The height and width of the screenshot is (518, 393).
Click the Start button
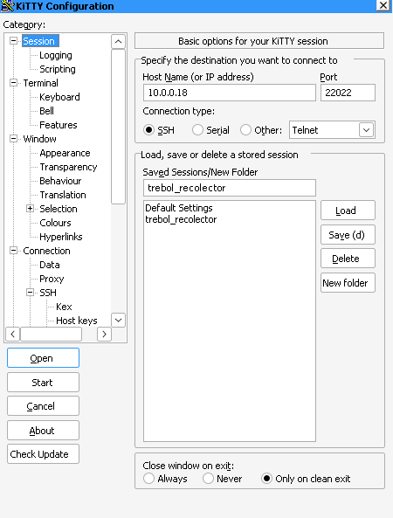(44, 383)
